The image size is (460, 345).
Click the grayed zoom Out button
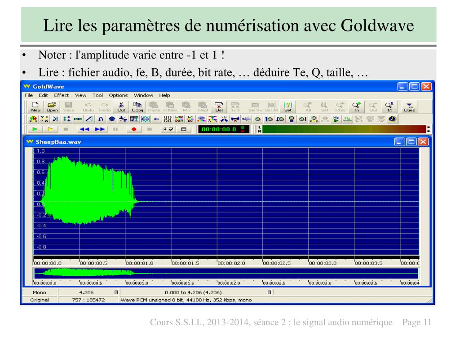click(x=373, y=107)
